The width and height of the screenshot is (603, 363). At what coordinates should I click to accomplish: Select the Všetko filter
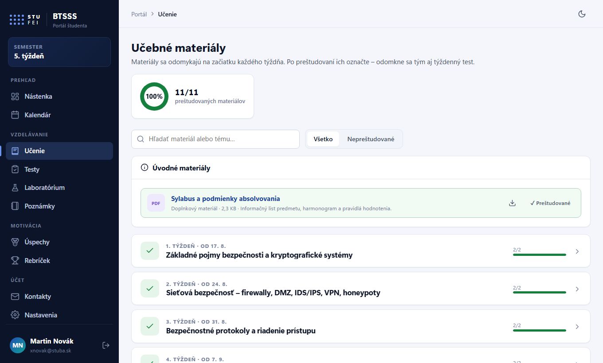pyautogui.click(x=323, y=139)
